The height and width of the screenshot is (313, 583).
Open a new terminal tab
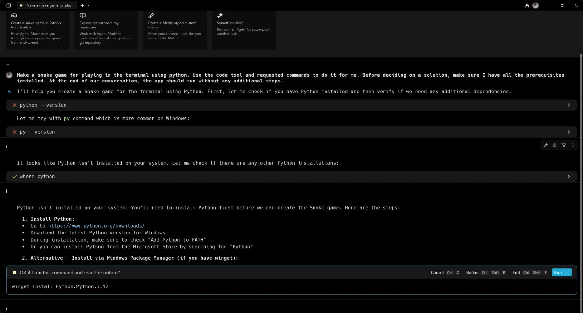click(x=82, y=5)
